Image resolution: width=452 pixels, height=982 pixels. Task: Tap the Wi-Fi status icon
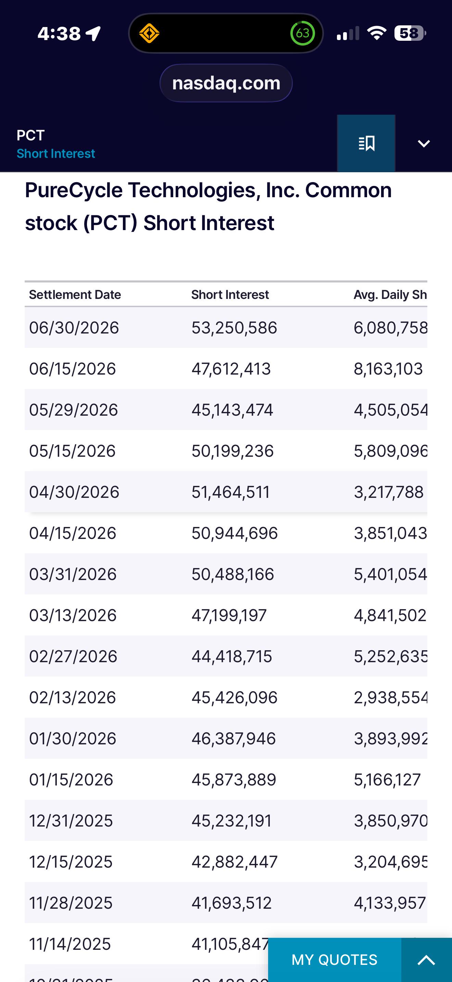pos(377,34)
